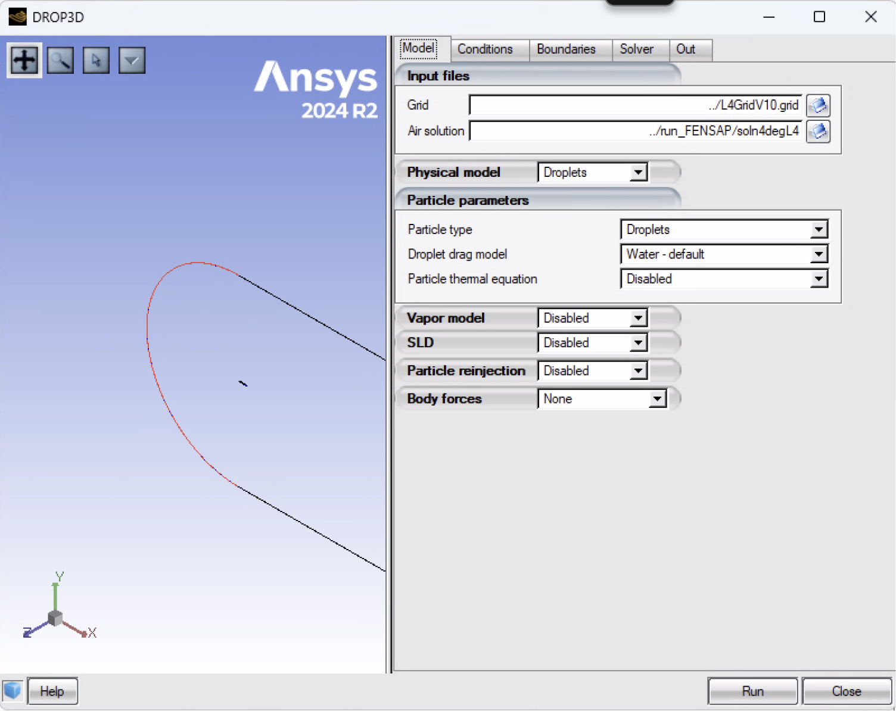Open the SLD dropdown

click(x=639, y=342)
